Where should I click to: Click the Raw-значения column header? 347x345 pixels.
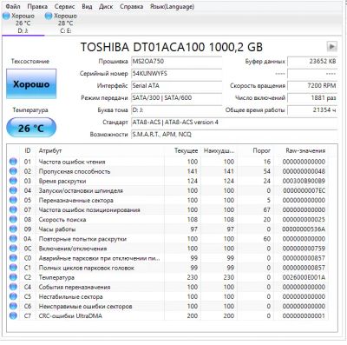click(x=301, y=150)
